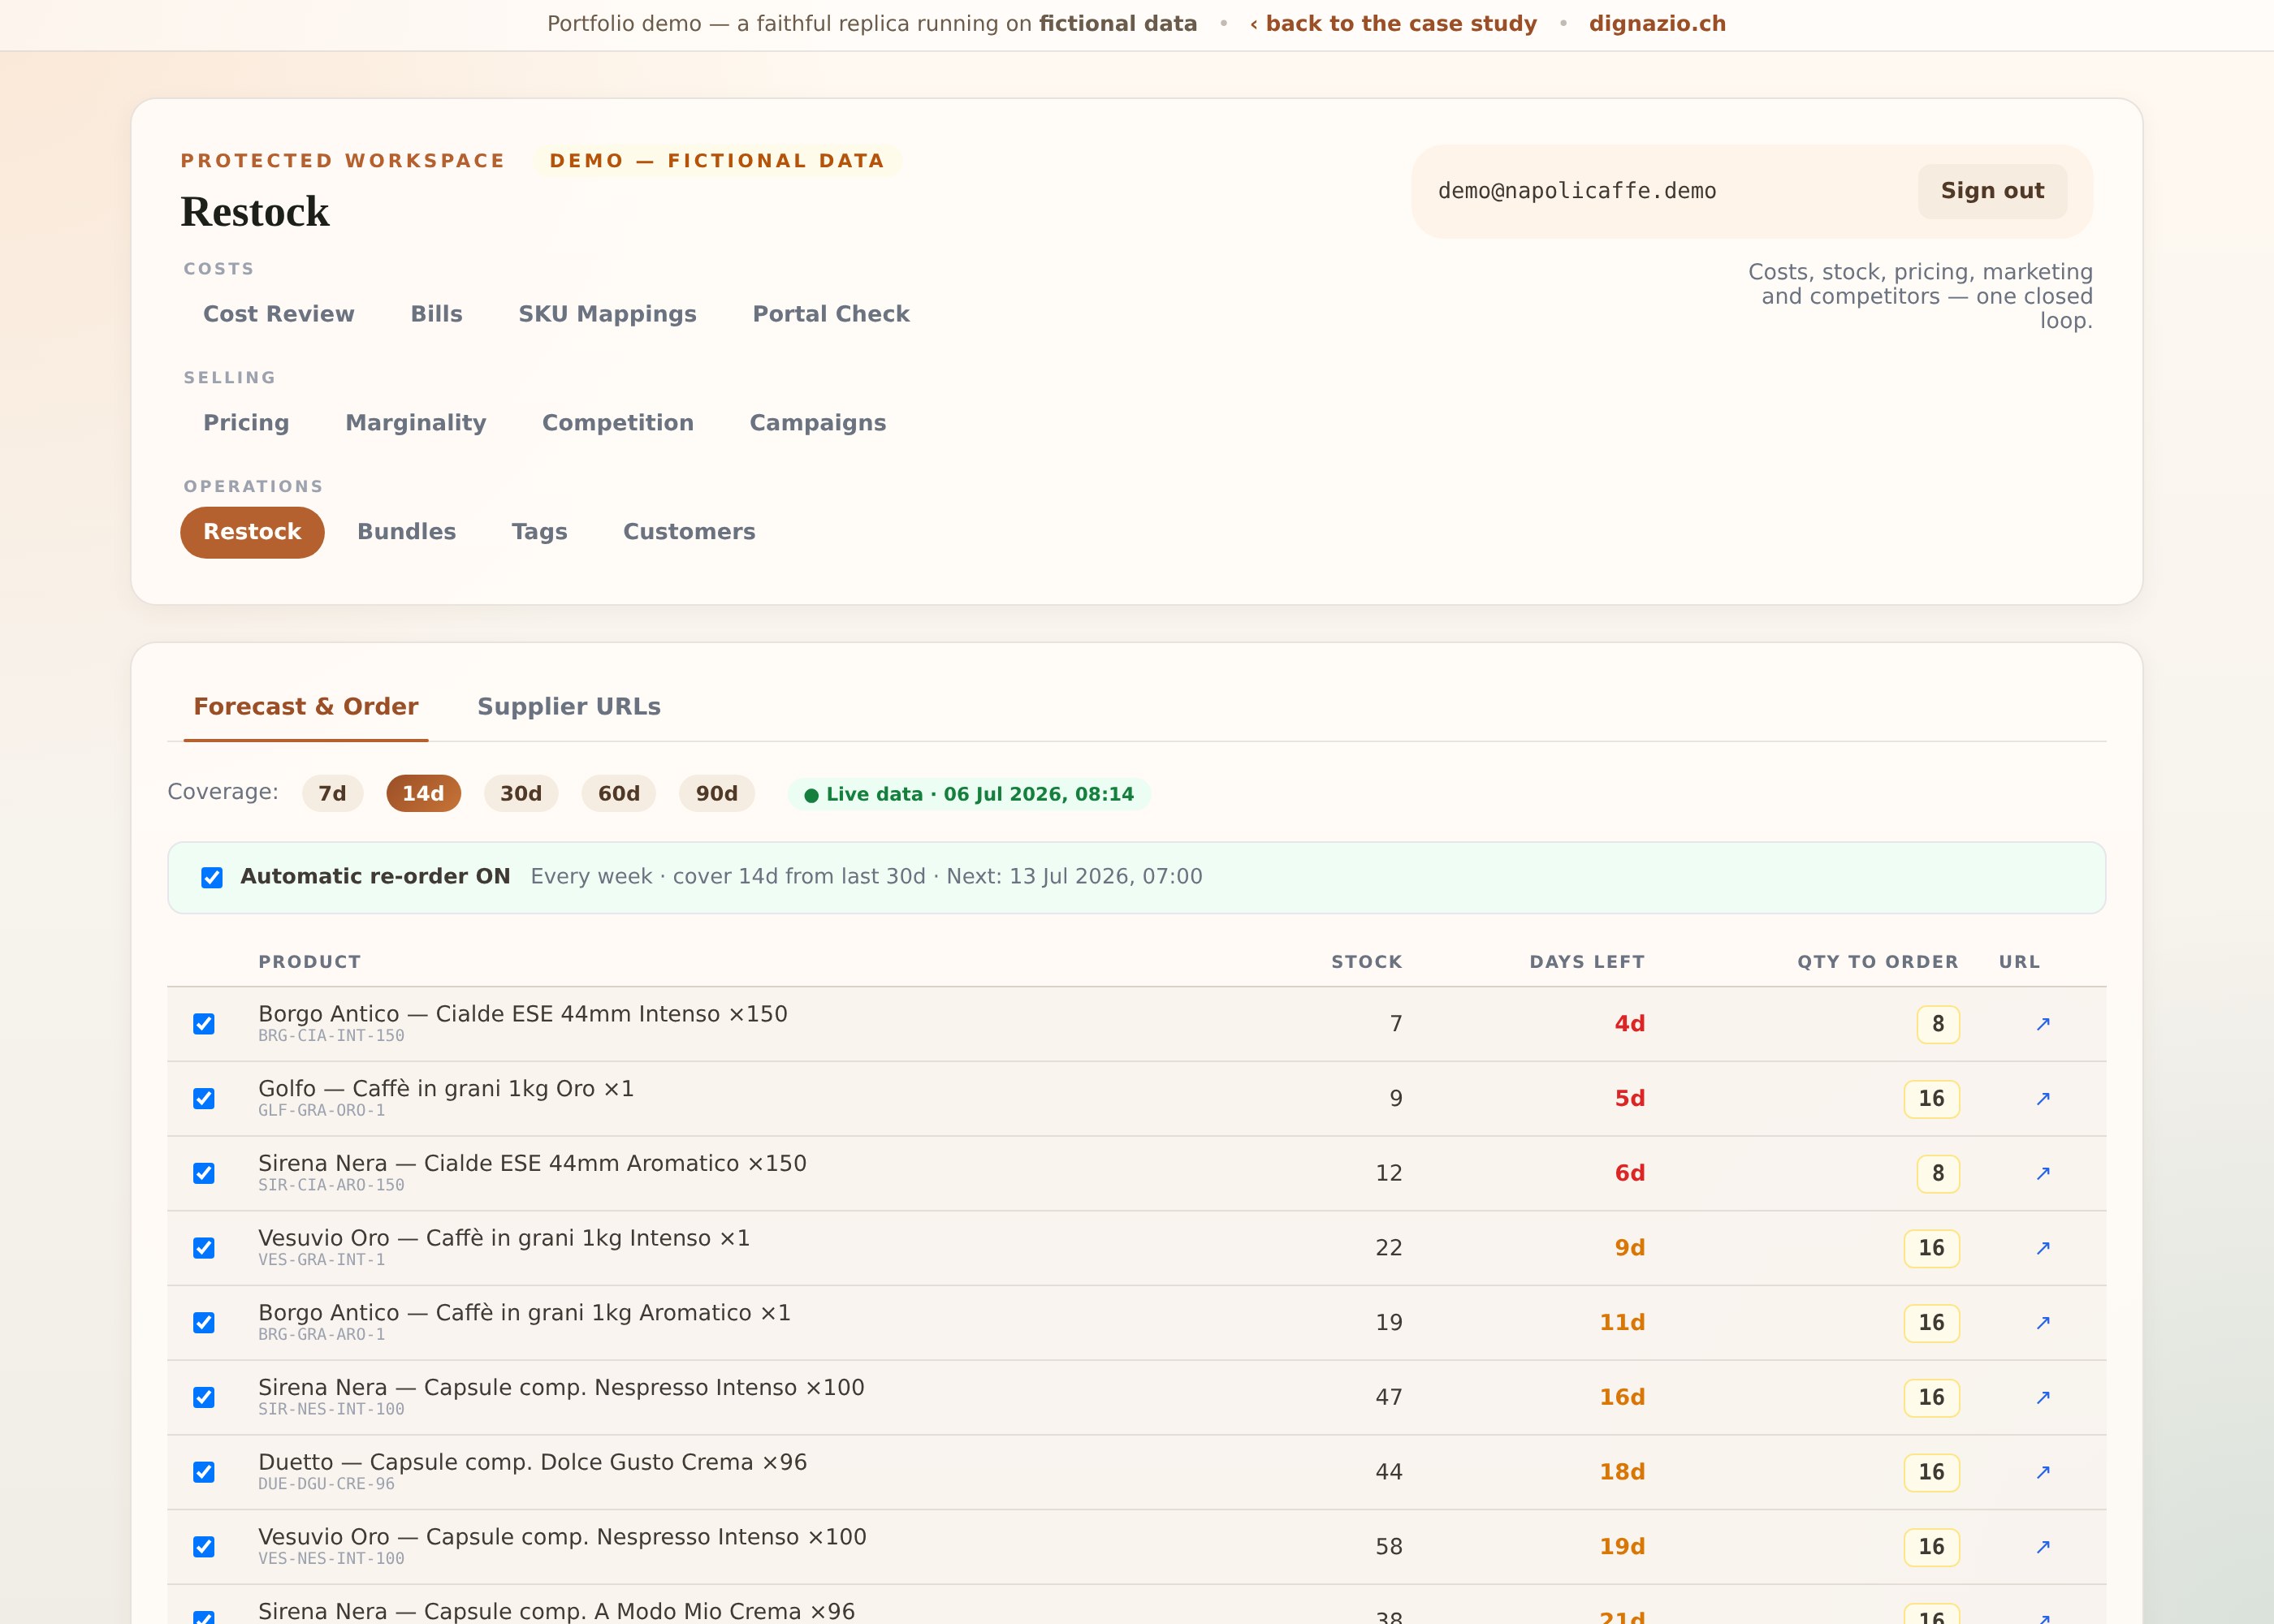Uncheck Borgo Antico Cialde ESE Intenso row
The height and width of the screenshot is (1624, 2274).
coord(204,1024)
